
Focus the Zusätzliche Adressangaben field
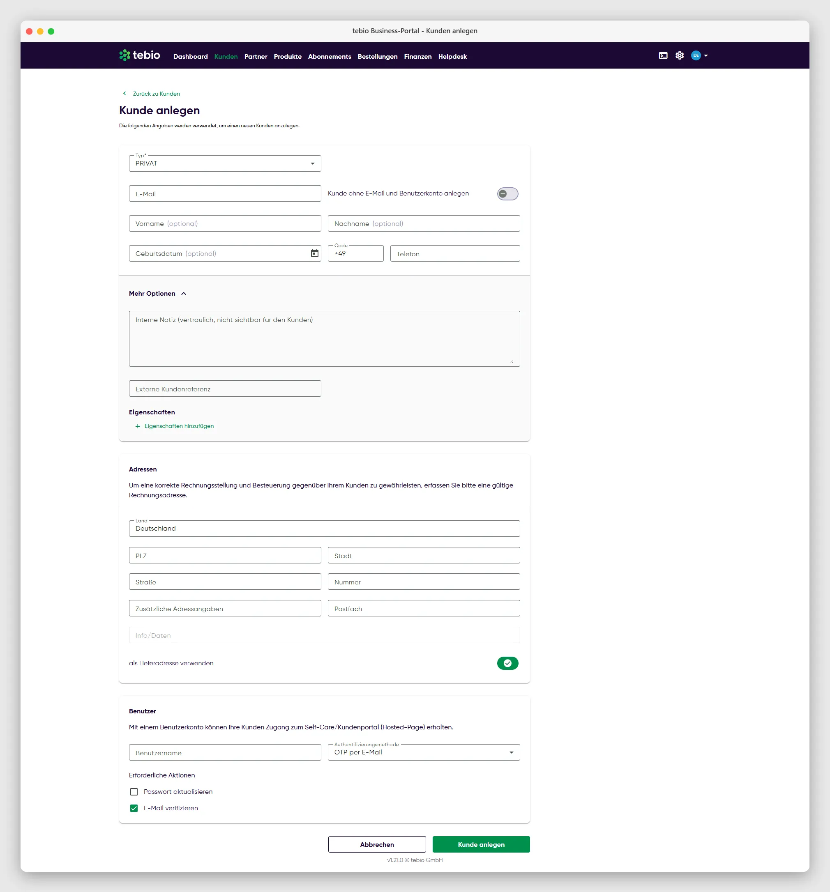[x=225, y=609]
